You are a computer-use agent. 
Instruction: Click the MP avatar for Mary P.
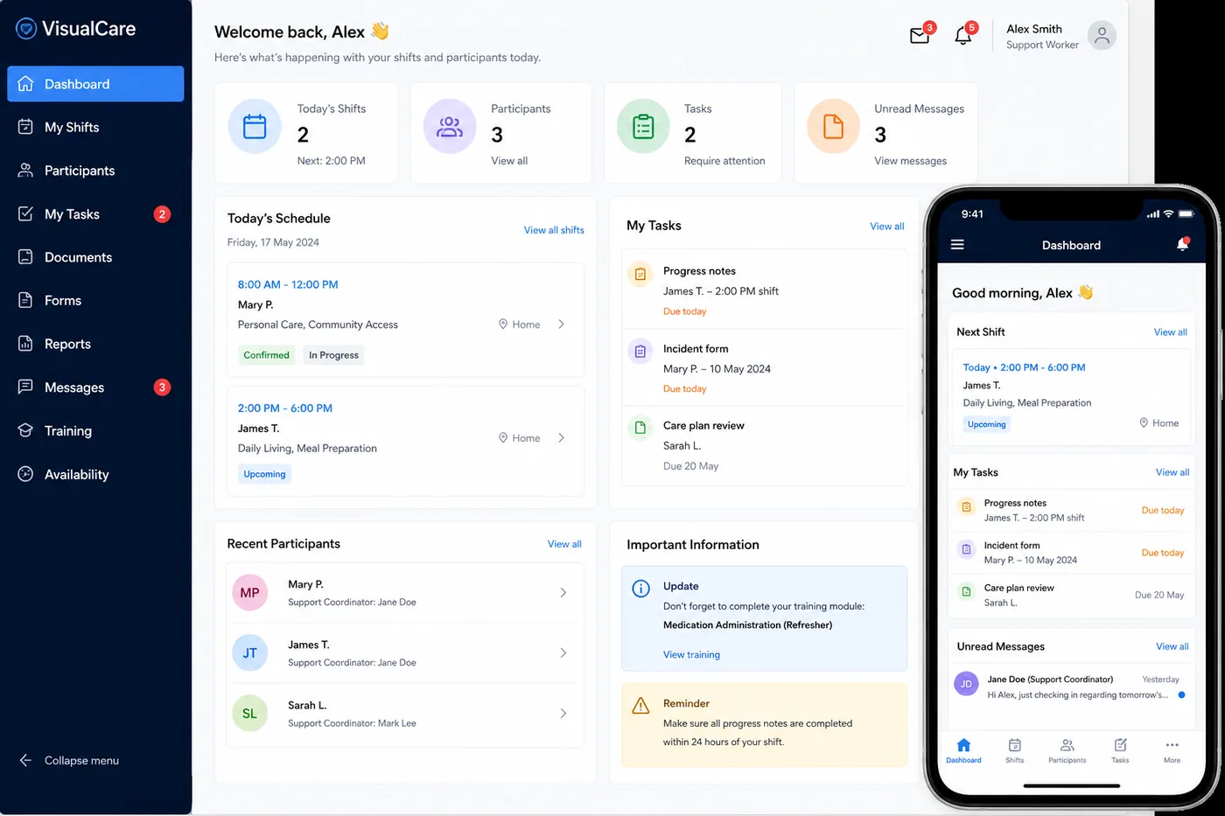point(249,593)
